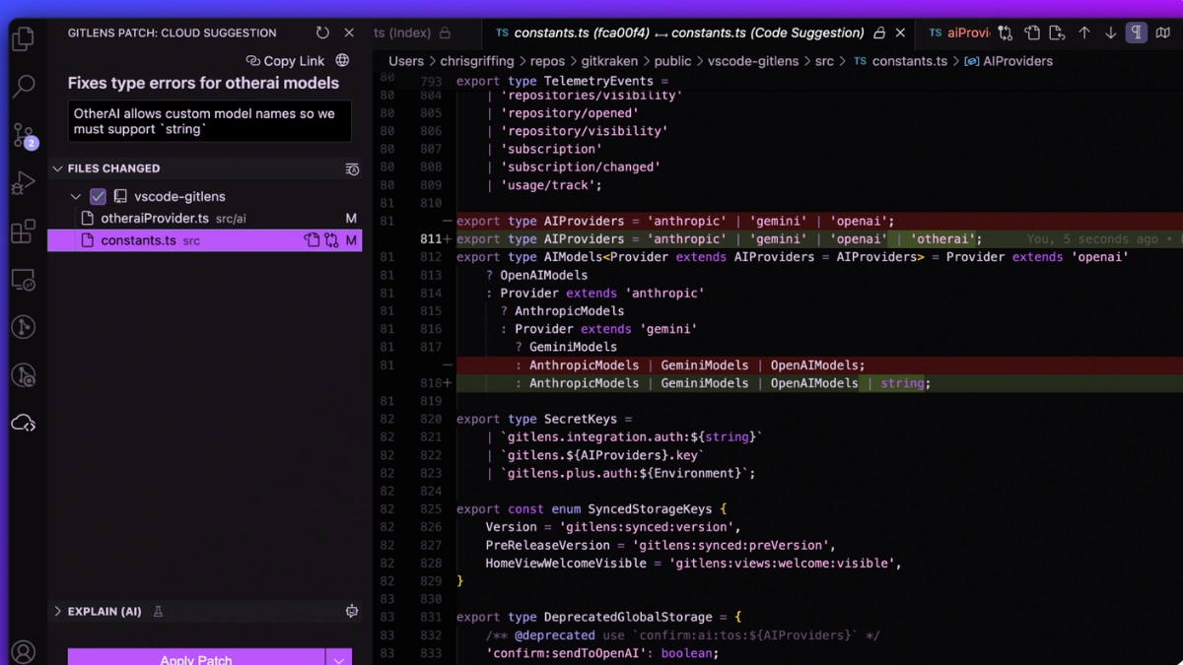
Task: Click the vscode-gitlens breadcrumb segment
Action: tap(753, 61)
